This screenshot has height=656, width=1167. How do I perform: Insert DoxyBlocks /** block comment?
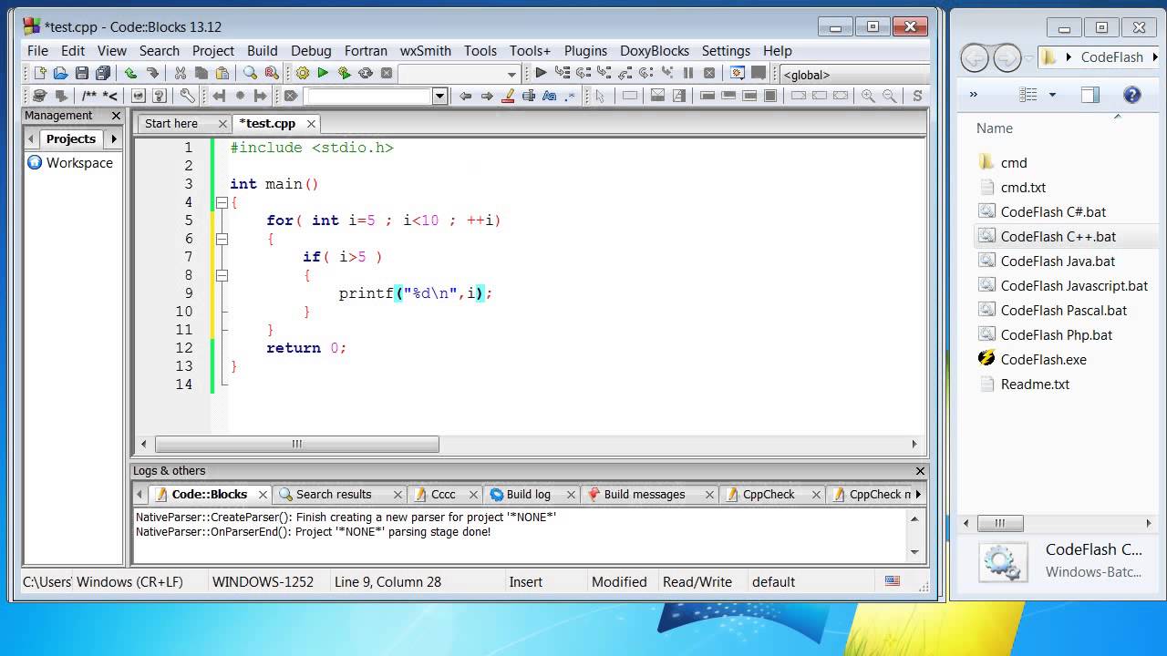click(x=89, y=96)
